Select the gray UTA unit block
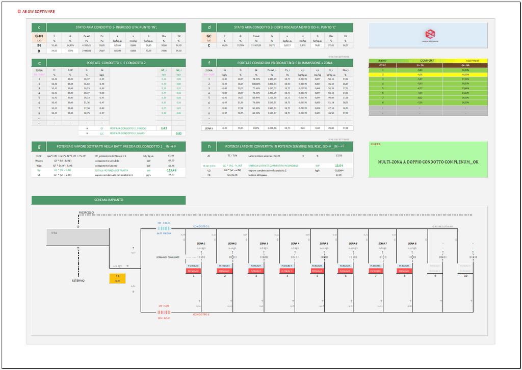This screenshot has width=522, height=370. pos(77,238)
